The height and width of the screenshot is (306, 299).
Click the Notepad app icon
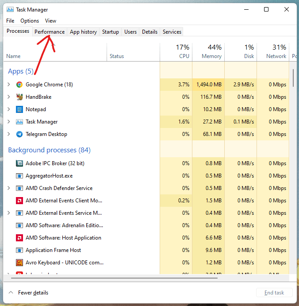pyautogui.click(x=19, y=109)
